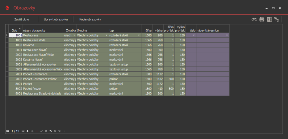Screen dimensions: 288x139
Task: Open search with the binoculars icon
Action: pyautogui.click(x=254, y=19)
